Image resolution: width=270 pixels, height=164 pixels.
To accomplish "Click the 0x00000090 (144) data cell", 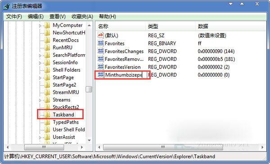I will coord(216,51).
